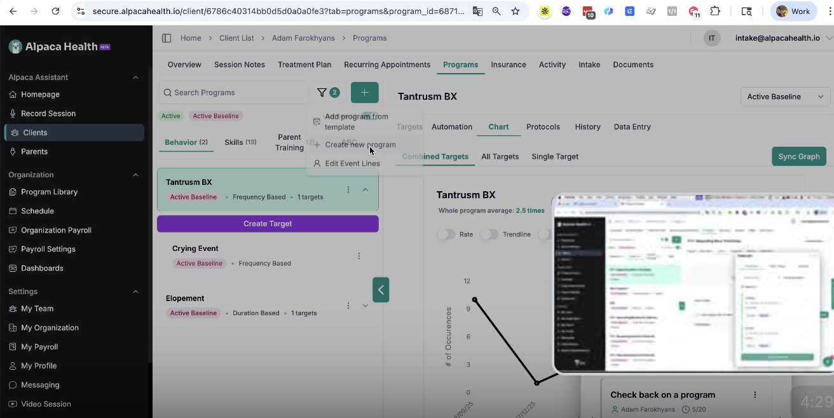Open Dashboards in the sidebar
Viewport: 834px width, 418px height.
coord(42,268)
